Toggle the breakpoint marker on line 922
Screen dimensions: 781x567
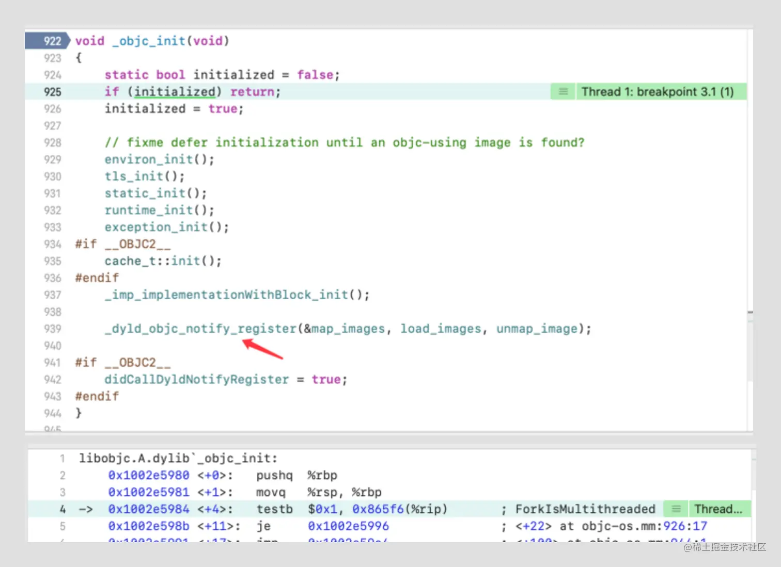pos(47,41)
